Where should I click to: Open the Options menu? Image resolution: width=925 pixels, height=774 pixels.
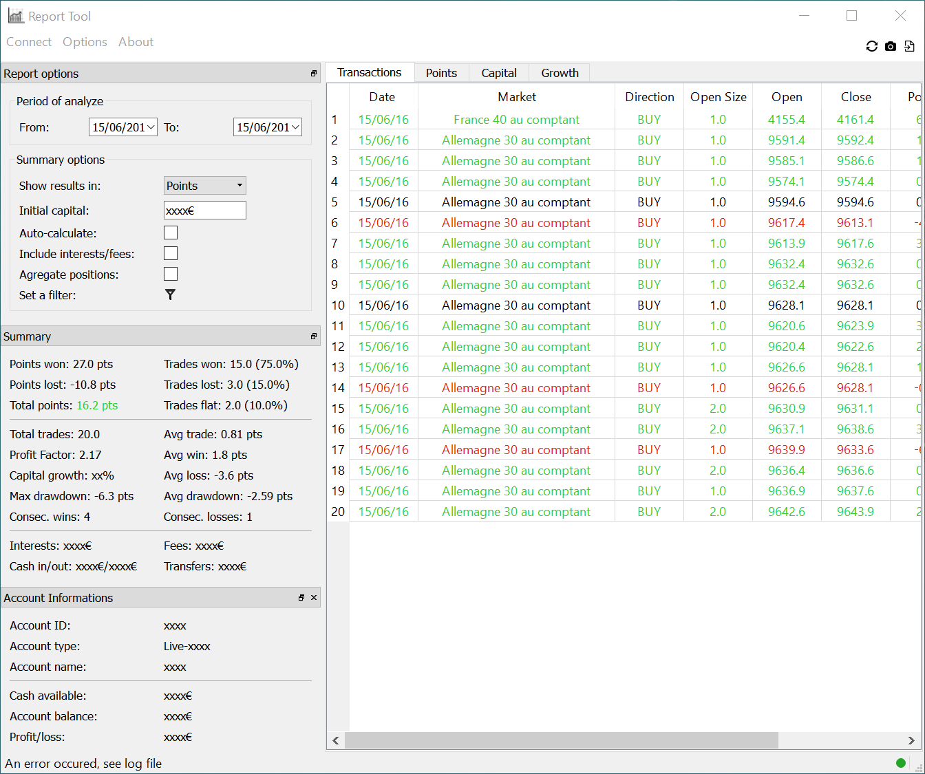tap(85, 42)
